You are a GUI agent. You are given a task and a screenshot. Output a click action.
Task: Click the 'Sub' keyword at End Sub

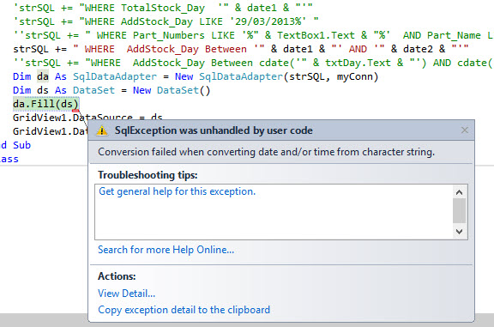(x=21, y=145)
